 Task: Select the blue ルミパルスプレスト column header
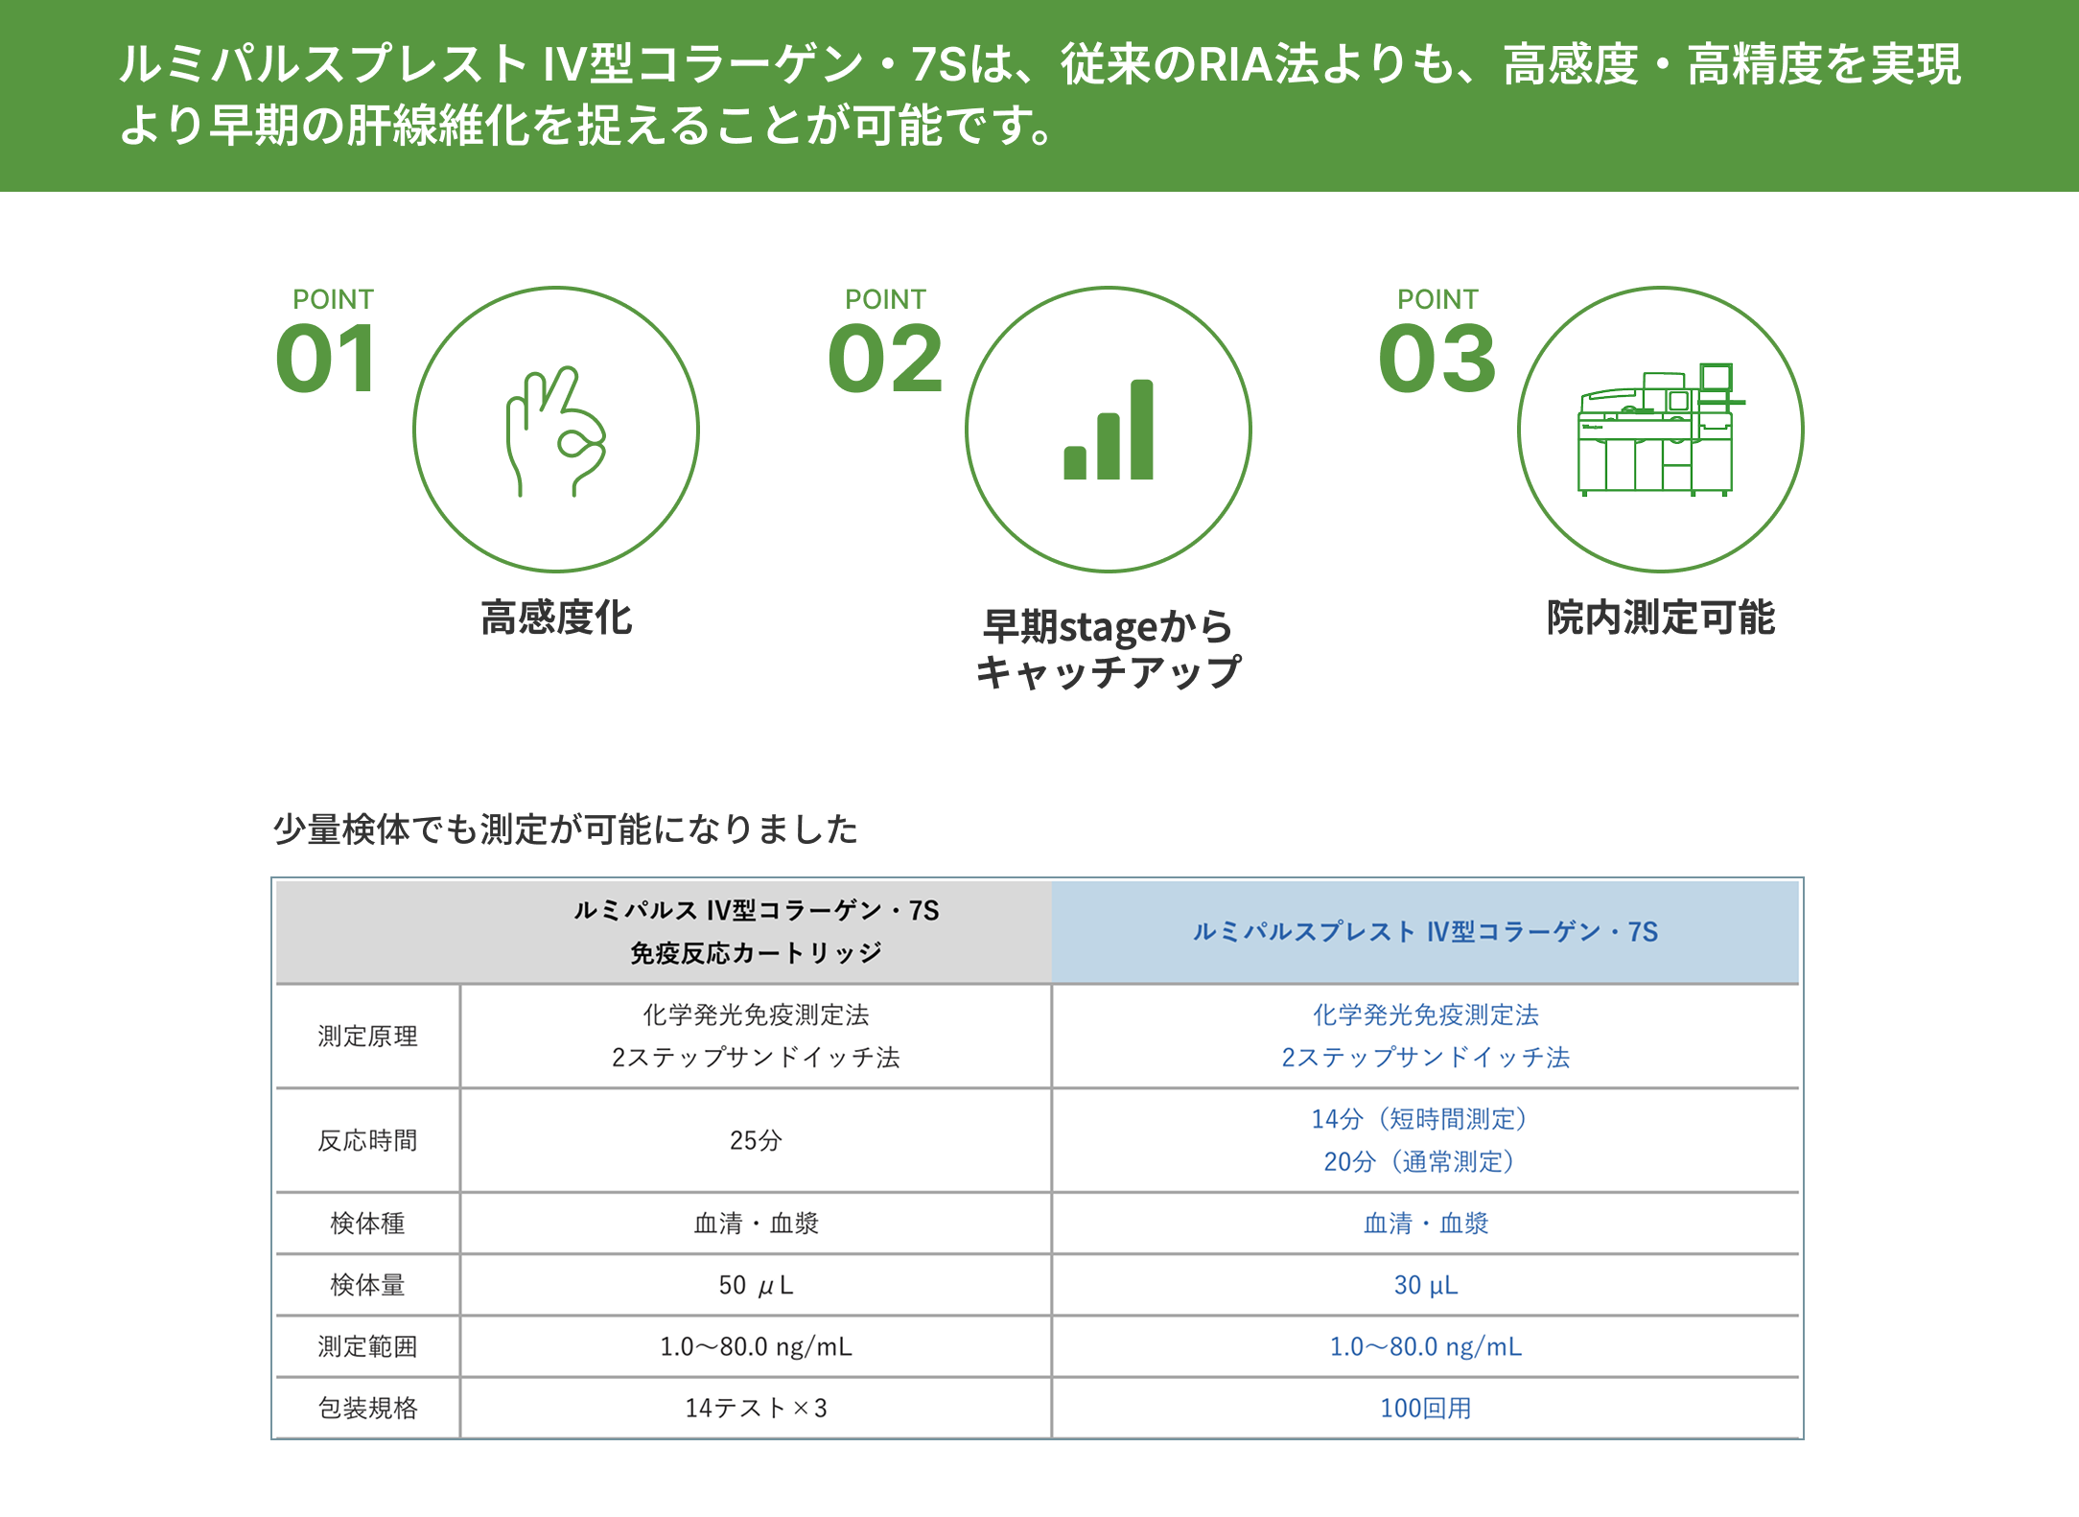(1425, 931)
